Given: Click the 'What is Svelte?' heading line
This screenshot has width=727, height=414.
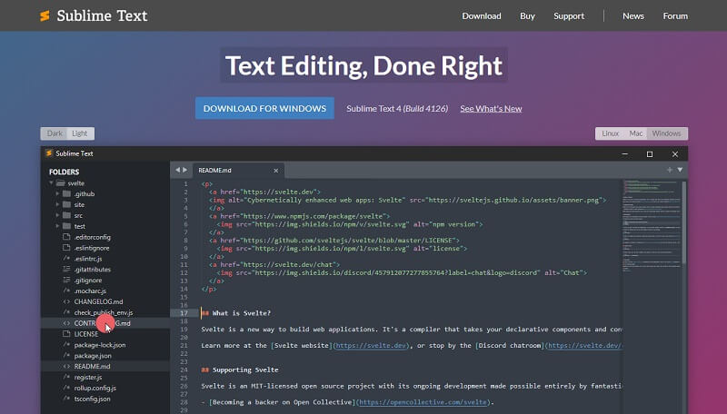Looking at the screenshot, I should [235, 313].
